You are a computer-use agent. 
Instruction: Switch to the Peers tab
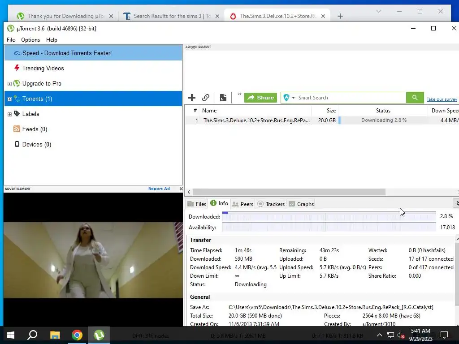(x=242, y=204)
